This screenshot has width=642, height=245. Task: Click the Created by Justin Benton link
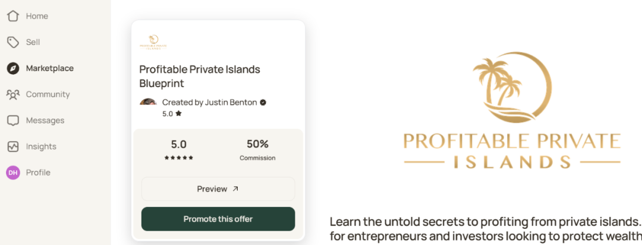[209, 103]
